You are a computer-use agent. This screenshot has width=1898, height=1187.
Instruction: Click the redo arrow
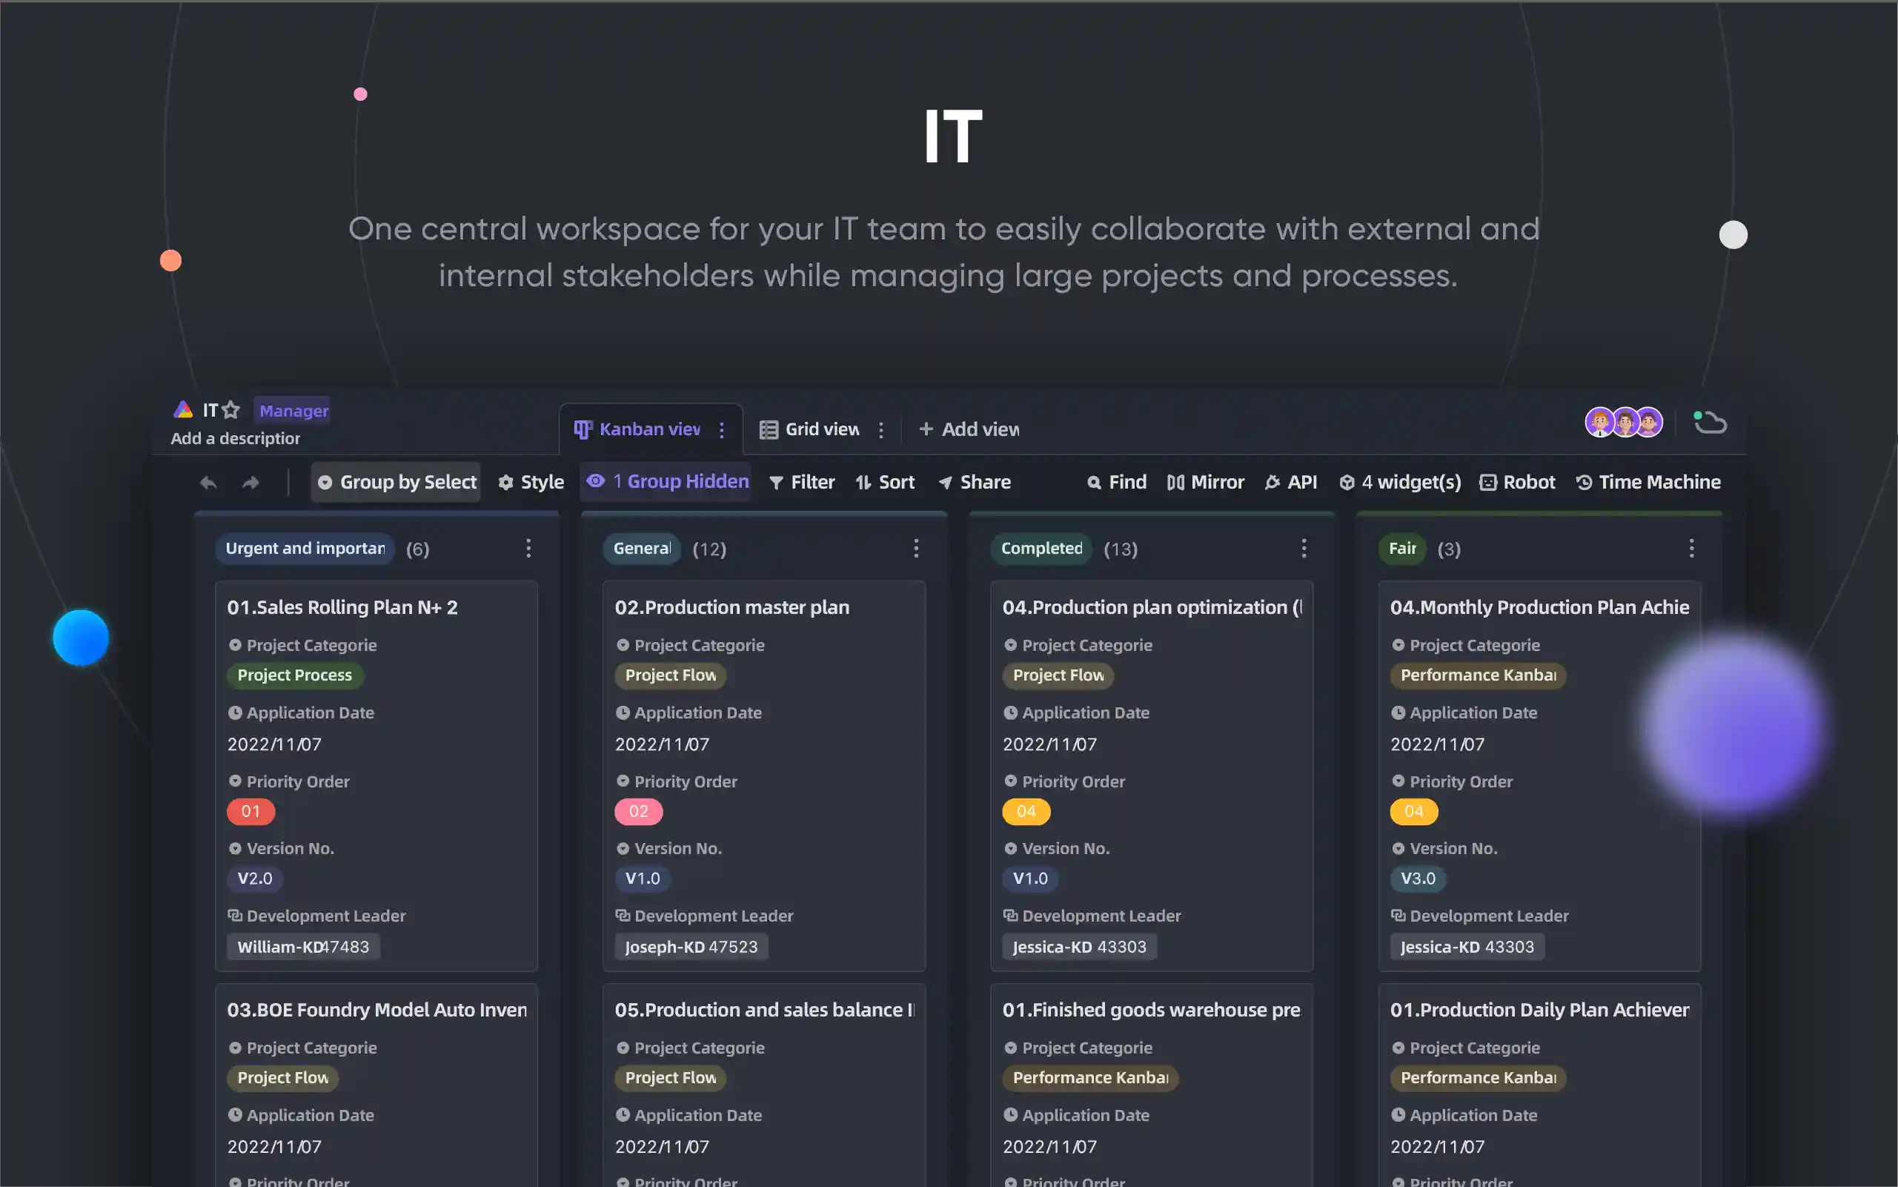(250, 482)
